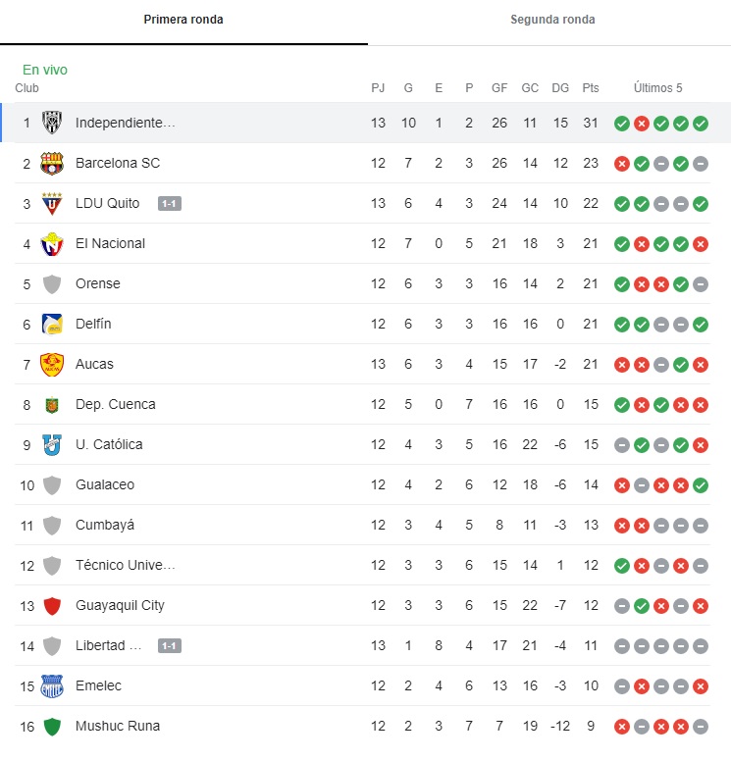Click the live 1-1 badge beside Libertad
This screenshot has width=731, height=760.
click(x=170, y=646)
